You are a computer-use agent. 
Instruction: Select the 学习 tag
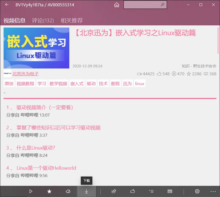[42, 83]
